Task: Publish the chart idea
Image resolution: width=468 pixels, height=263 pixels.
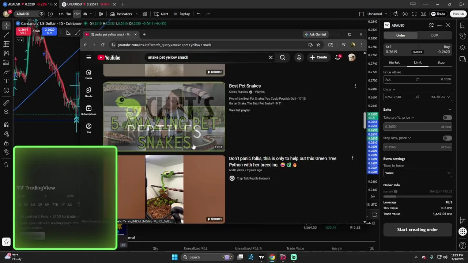Action: pos(458,14)
